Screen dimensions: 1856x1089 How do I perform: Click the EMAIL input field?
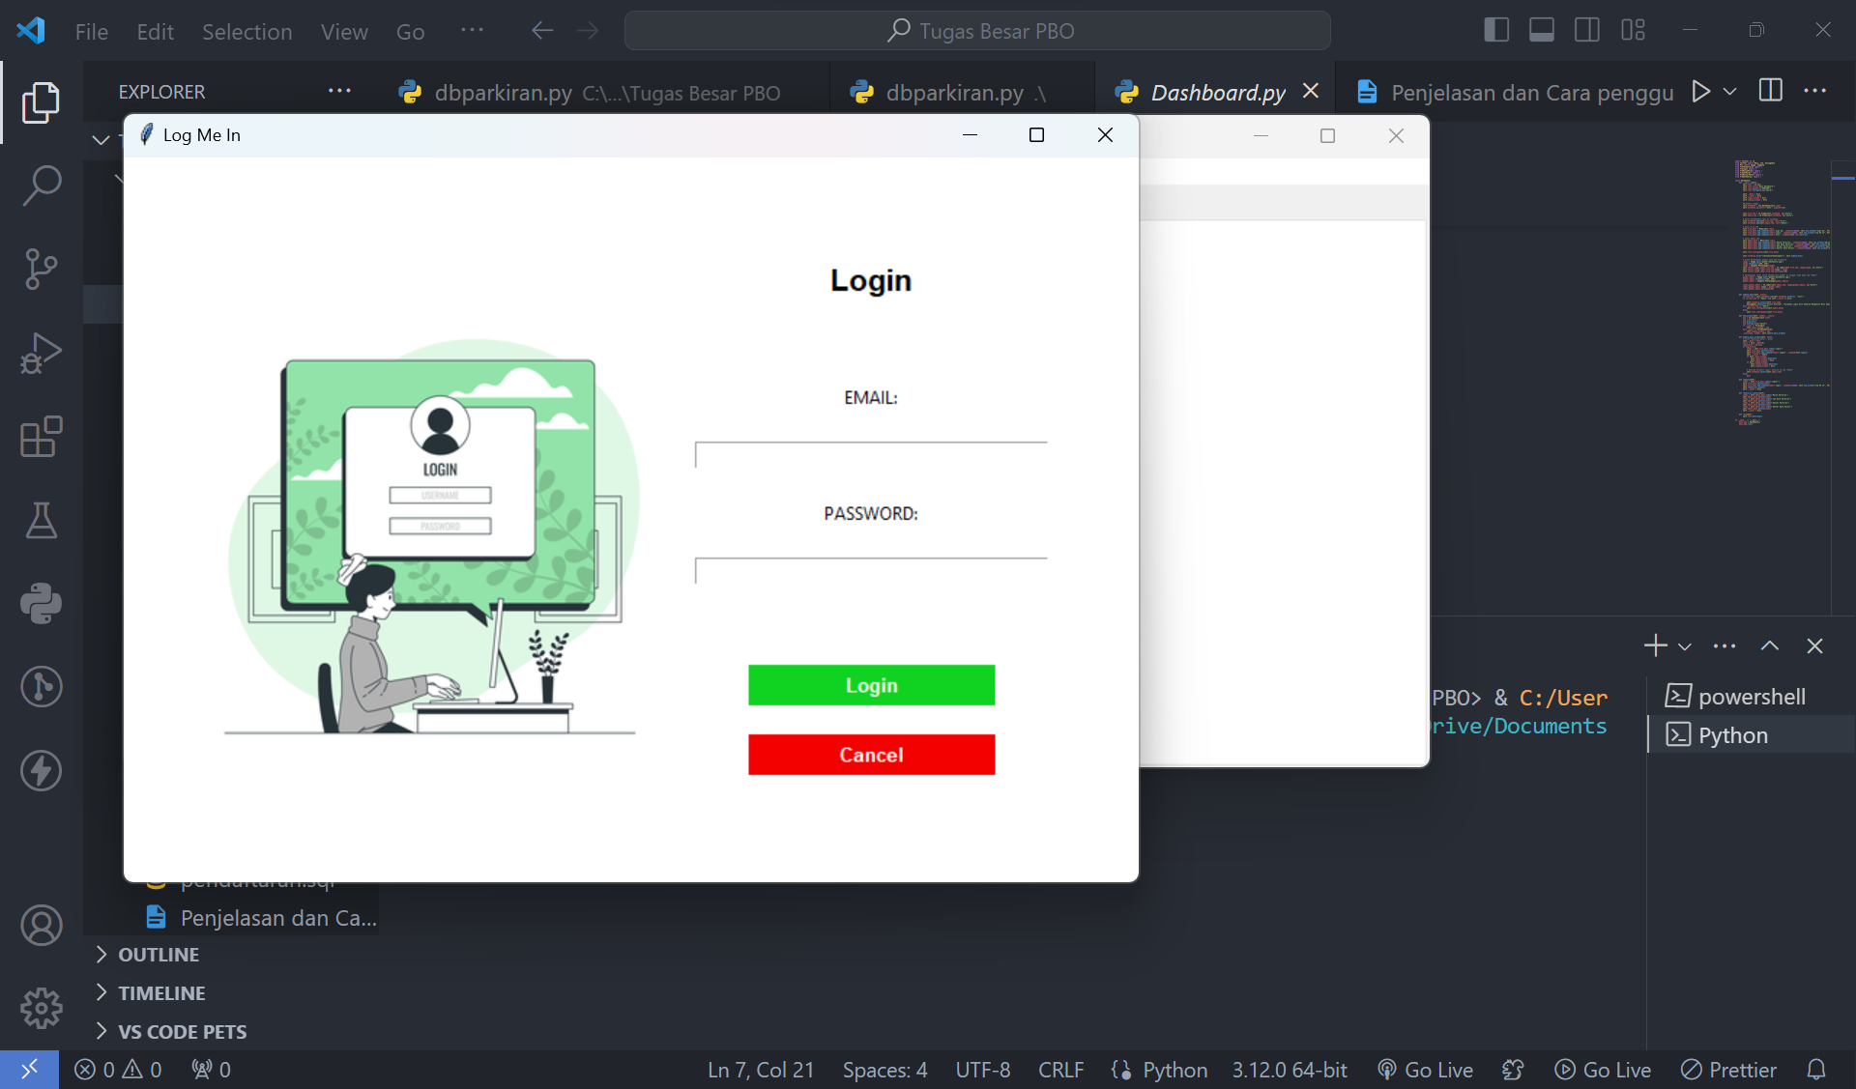(871, 455)
